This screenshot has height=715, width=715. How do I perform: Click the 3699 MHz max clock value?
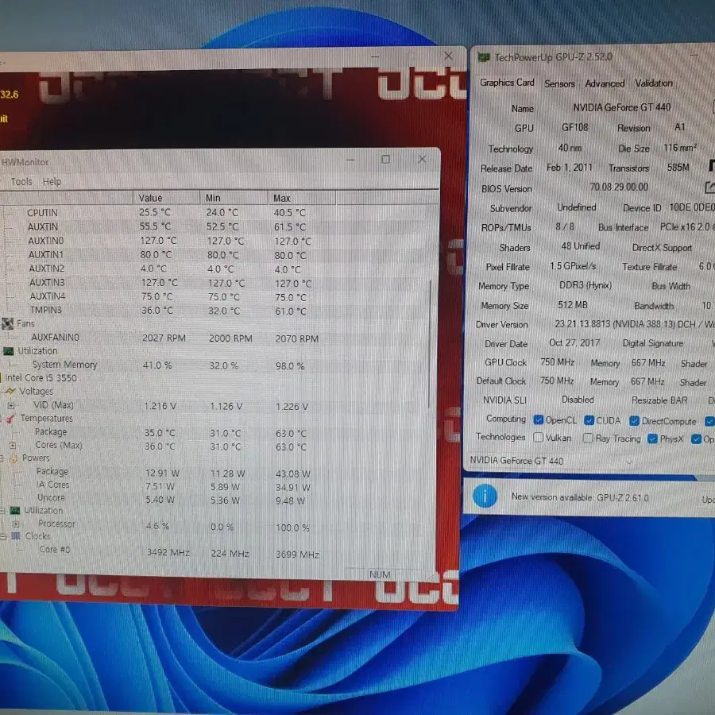coord(297,555)
